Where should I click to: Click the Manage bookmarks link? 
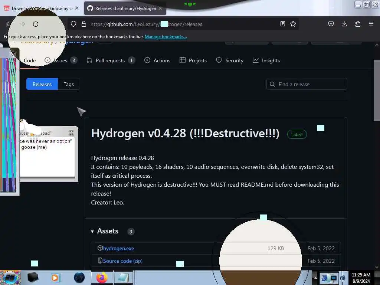(x=166, y=37)
